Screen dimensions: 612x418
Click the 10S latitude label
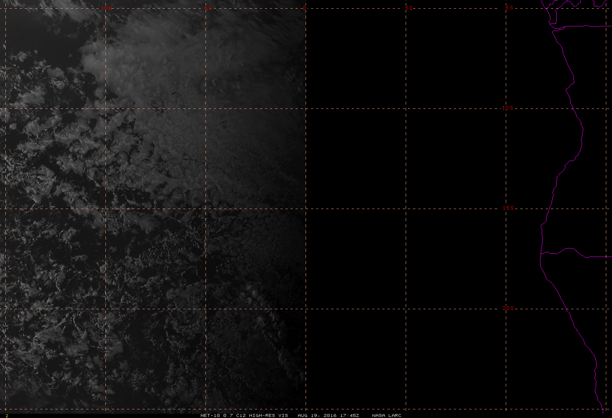pos(508,108)
